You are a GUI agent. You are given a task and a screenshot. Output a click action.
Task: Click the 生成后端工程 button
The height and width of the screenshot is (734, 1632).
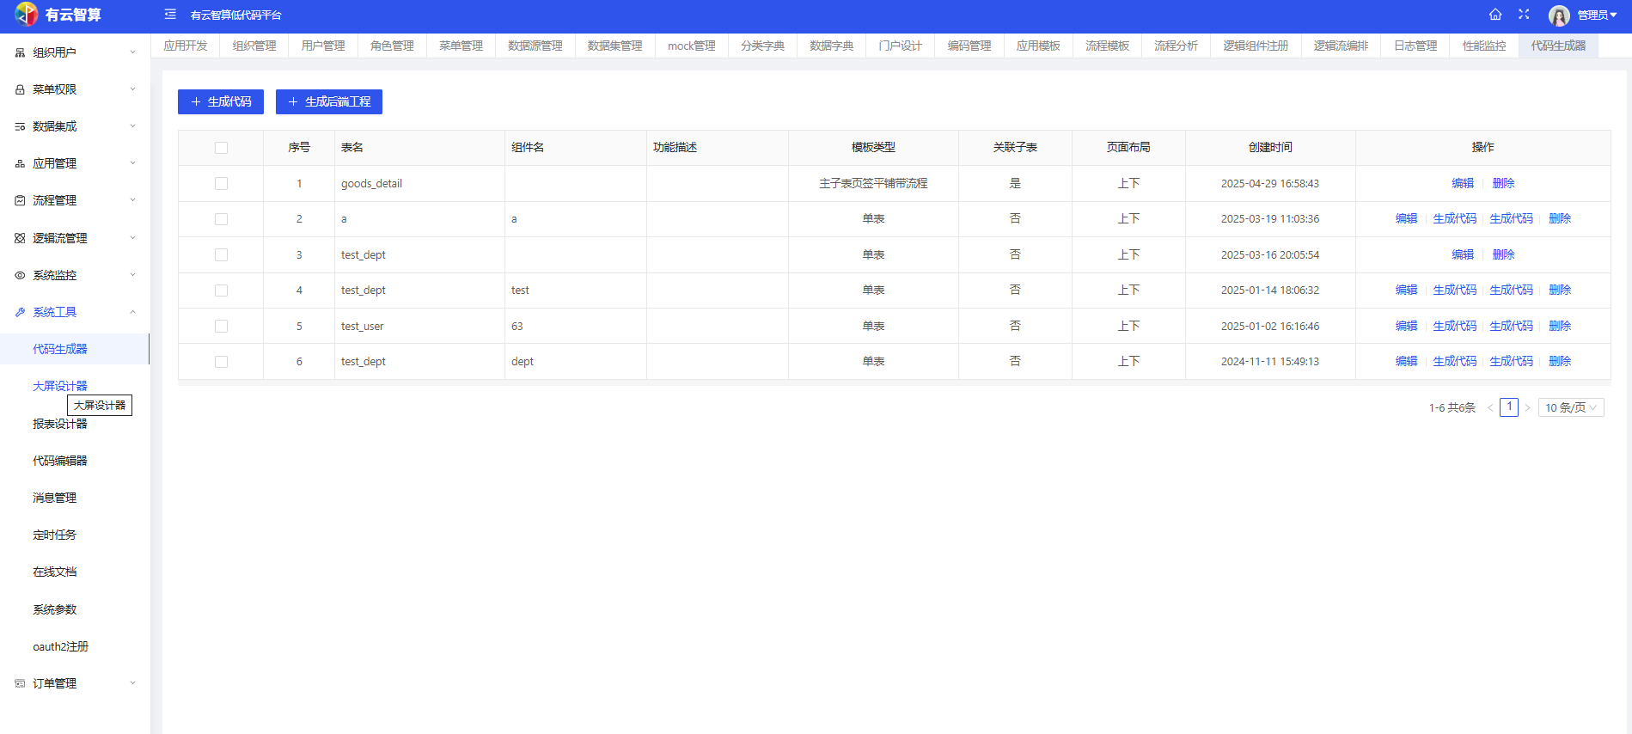pos(328,101)
